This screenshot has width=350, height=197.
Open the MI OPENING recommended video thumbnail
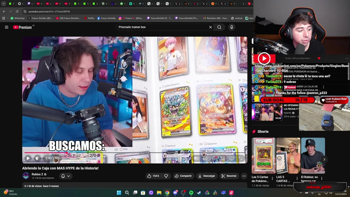(x=267, y=112)
